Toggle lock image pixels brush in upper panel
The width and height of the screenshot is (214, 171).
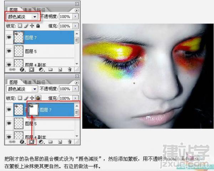click(x=26, y=26)
